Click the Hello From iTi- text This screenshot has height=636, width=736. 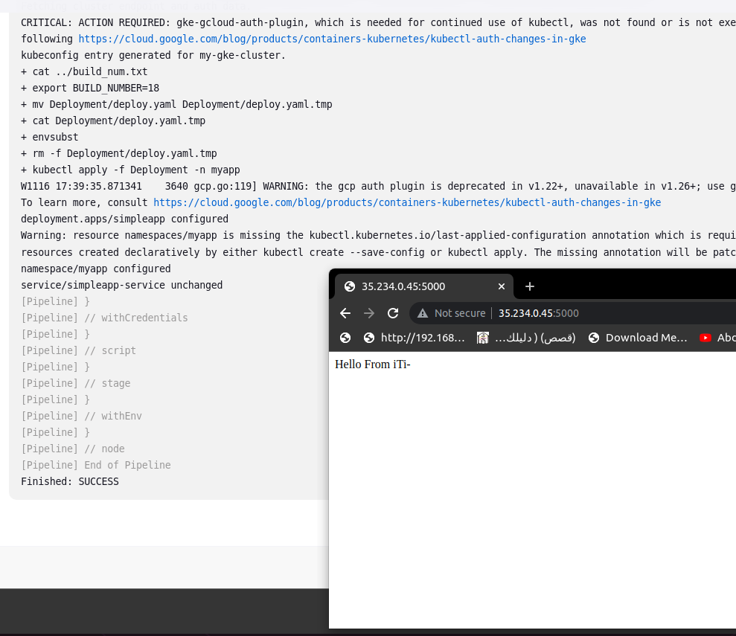pos(372,364)
